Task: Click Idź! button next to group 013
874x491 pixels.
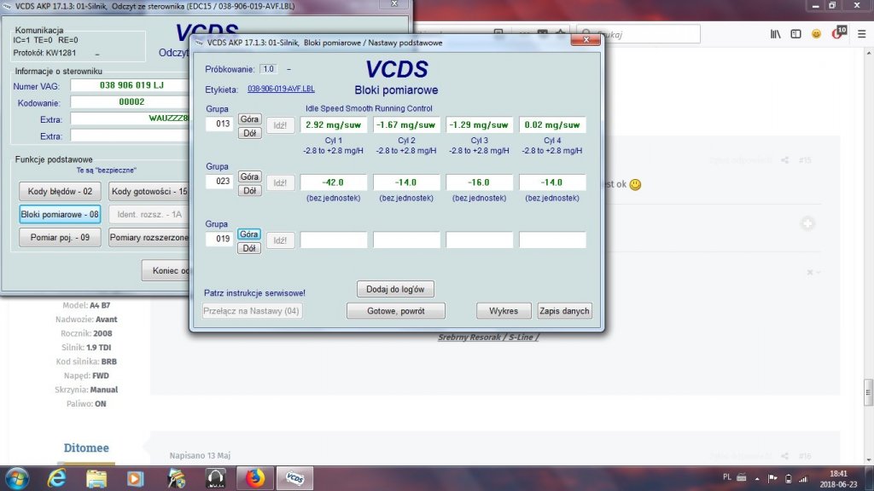Action: [x=280, y=125]
